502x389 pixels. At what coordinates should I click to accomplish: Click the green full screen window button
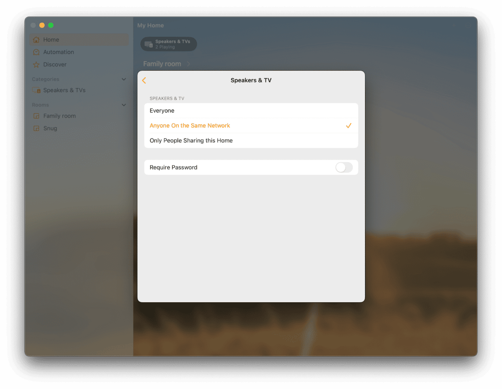pyautogui.click(x=51, y=25)
